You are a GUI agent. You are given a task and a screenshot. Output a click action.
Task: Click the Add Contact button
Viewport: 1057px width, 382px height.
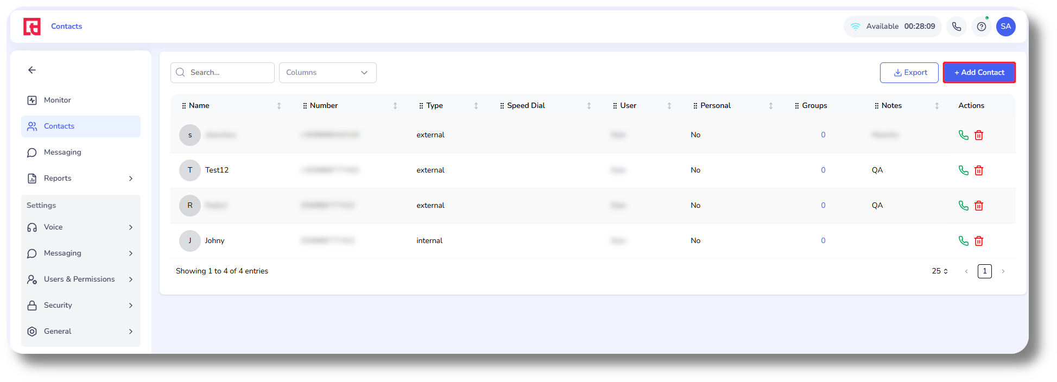(x=979, y=73)
